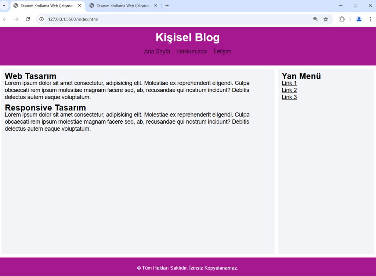Viewport: 376px width, 276px height.
Task: Click Link 3 under Yan Menü
Action: click(289, 97)
